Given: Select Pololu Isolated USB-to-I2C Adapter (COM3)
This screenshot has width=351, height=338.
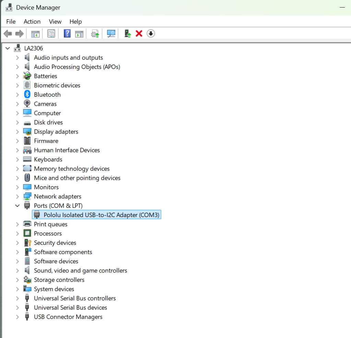Looking at the screenshot, I should 102,215.
